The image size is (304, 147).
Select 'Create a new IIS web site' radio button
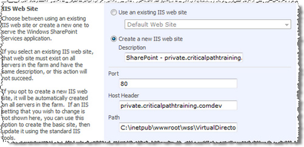tap(114, 39)
